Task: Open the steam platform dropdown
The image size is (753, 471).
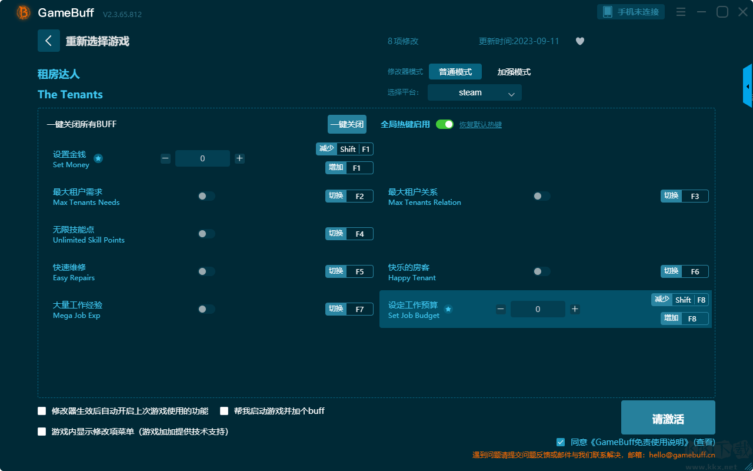Action: point(475,92)
